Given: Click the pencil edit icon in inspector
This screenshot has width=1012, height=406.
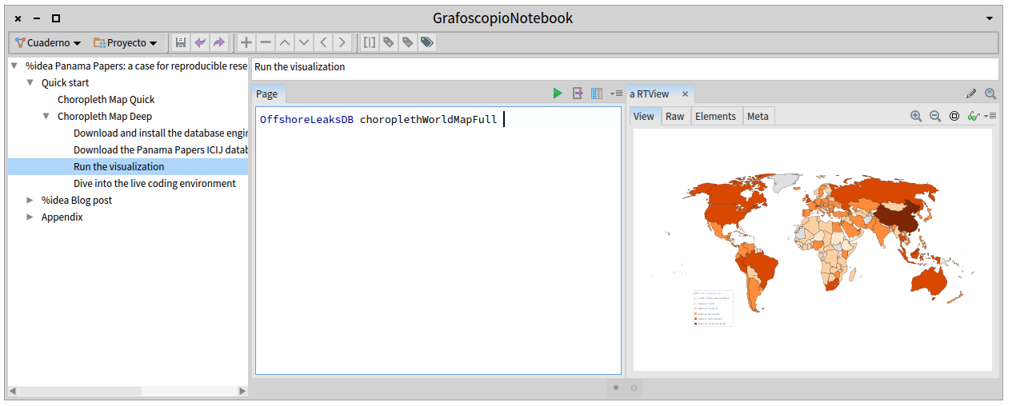Looking at the screenshot, I should pyautogui.click(x=971, y=94).
